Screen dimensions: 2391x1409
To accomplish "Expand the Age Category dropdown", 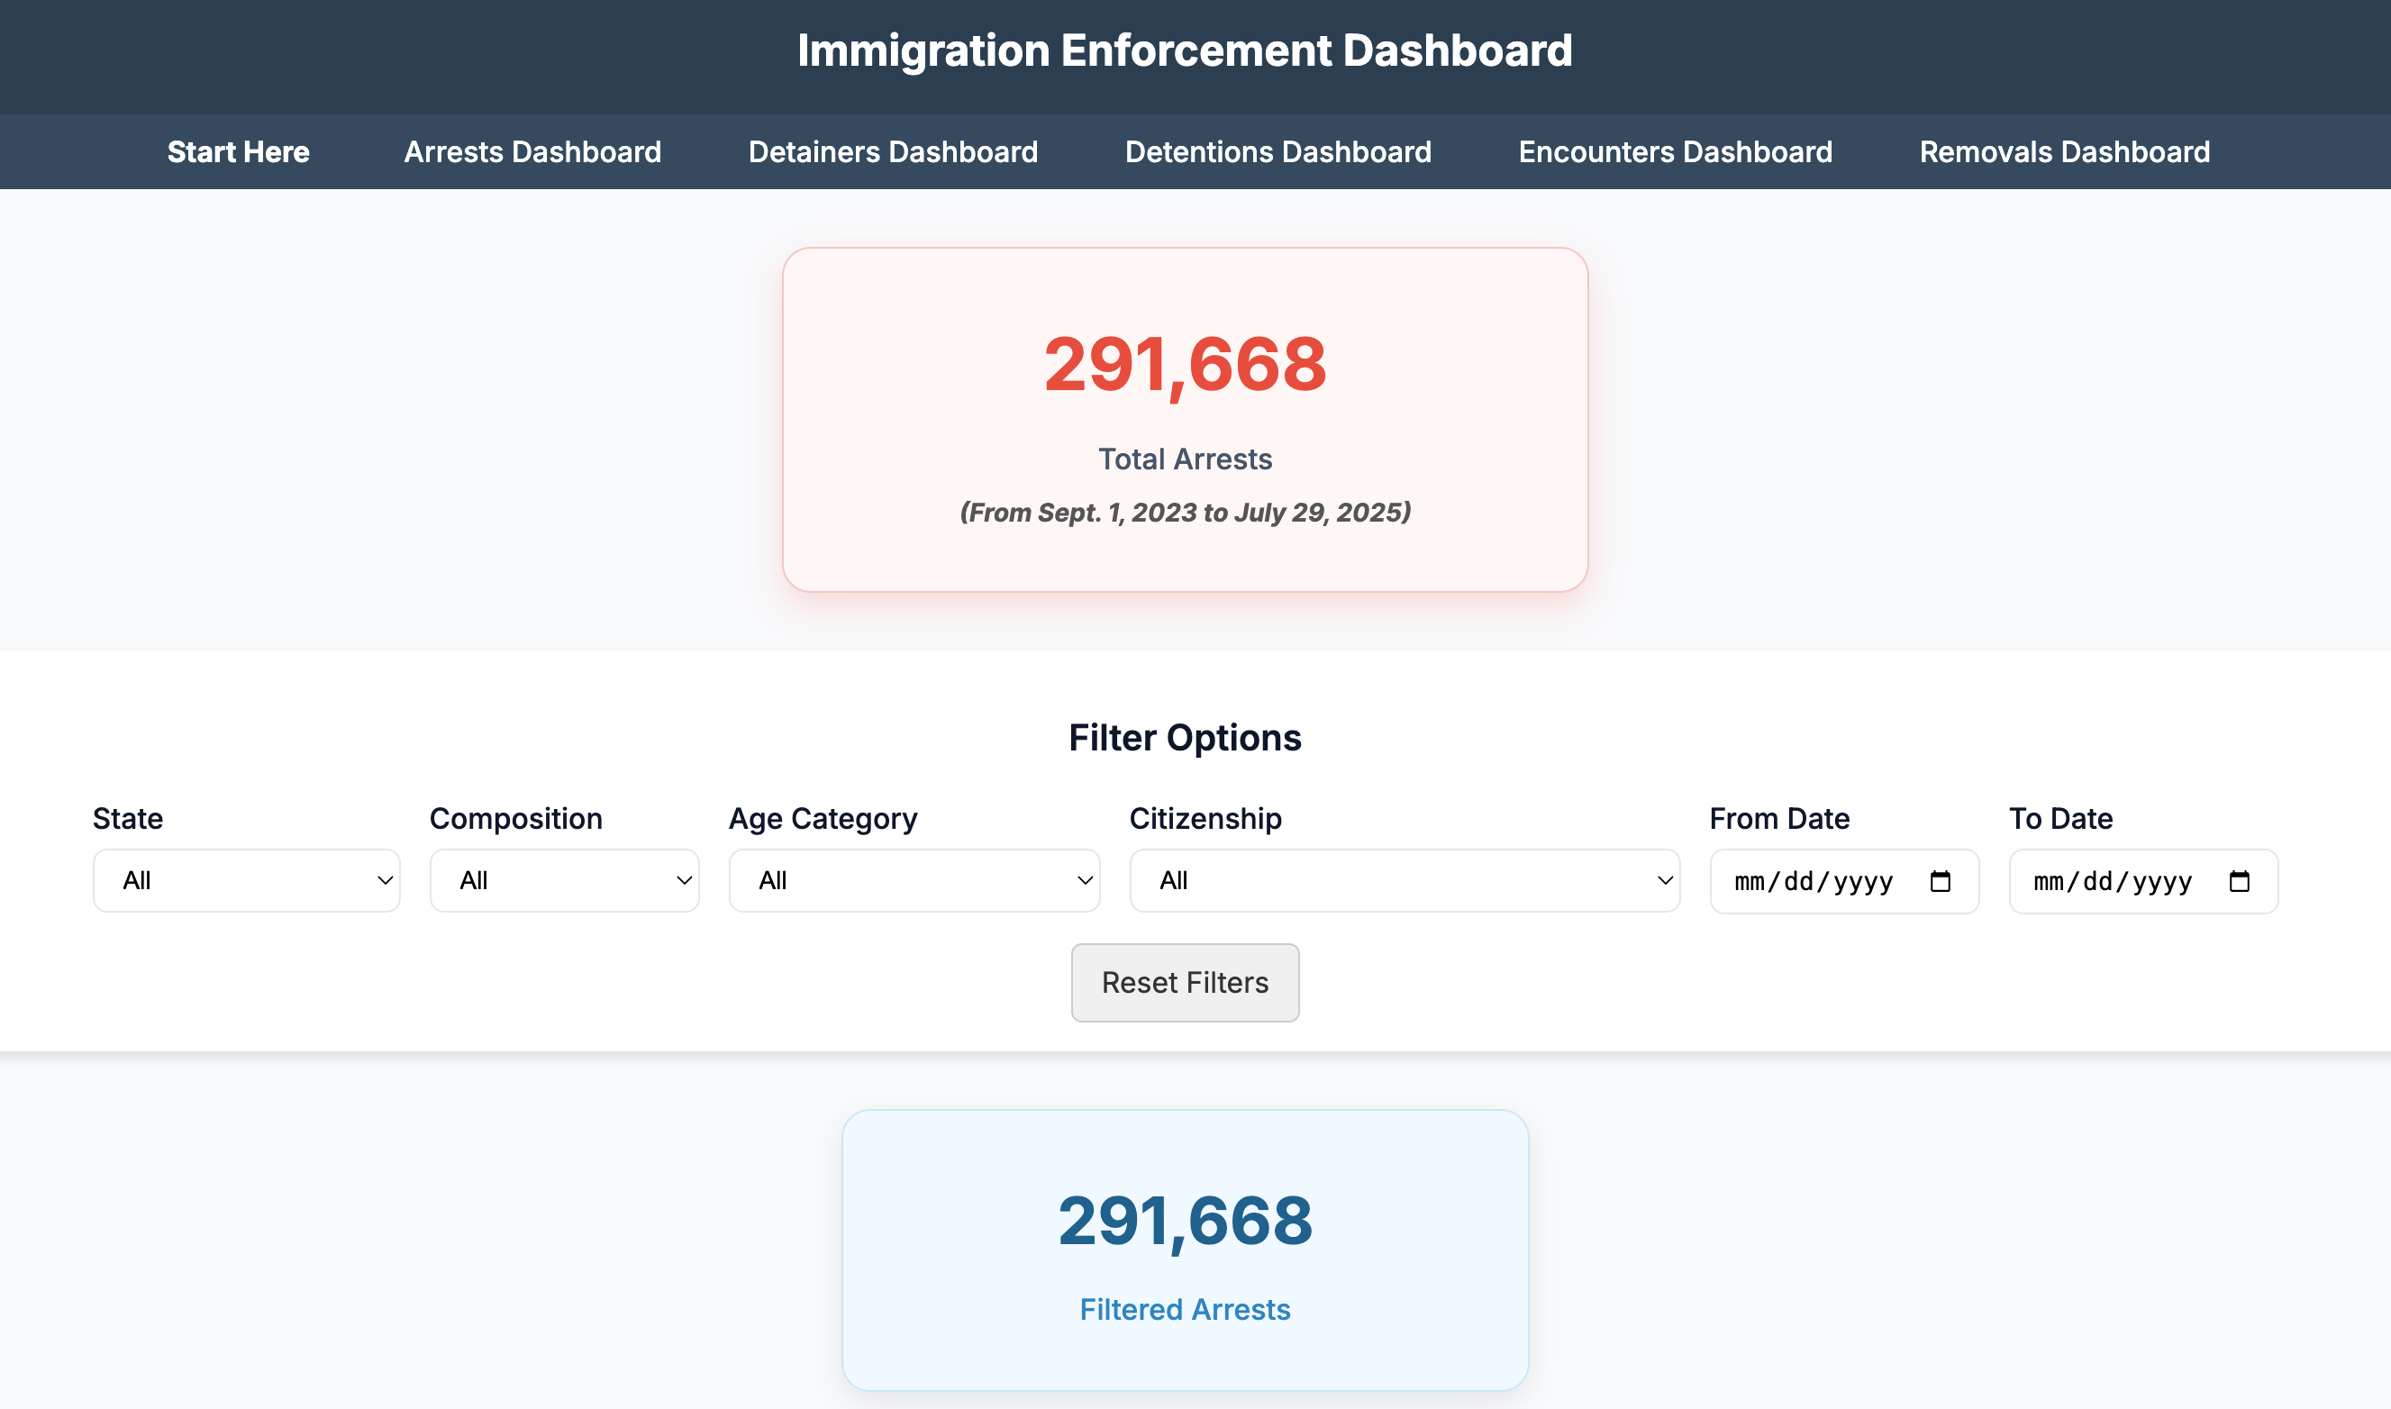I will point(914,880).
